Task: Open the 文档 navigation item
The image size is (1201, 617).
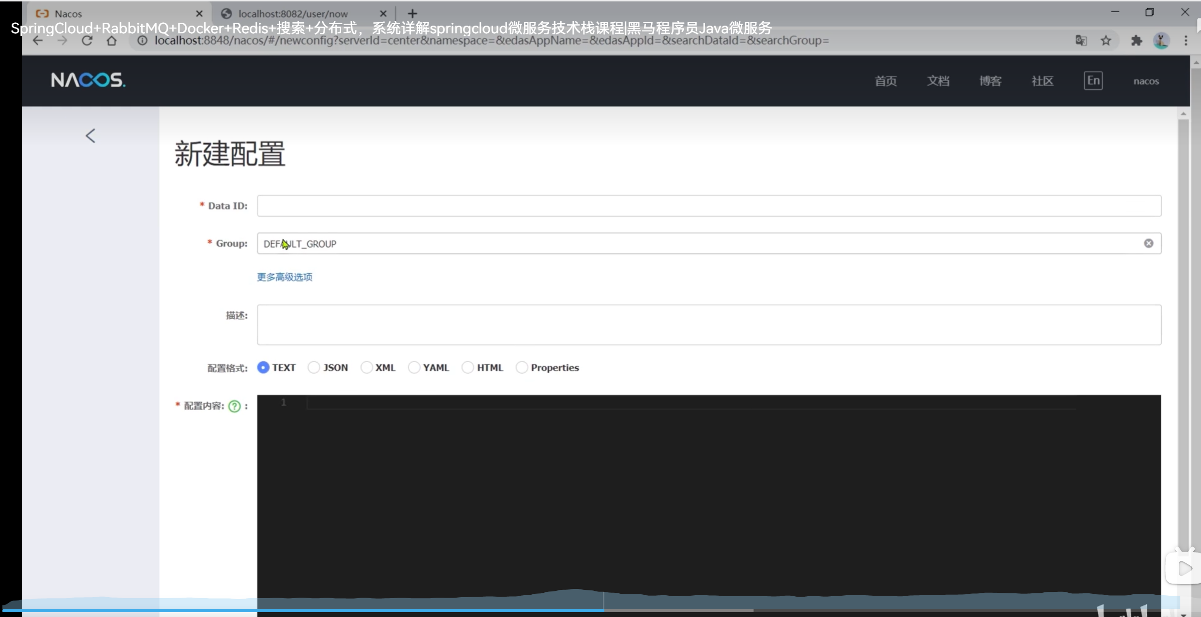Action: tap(938, 81)
